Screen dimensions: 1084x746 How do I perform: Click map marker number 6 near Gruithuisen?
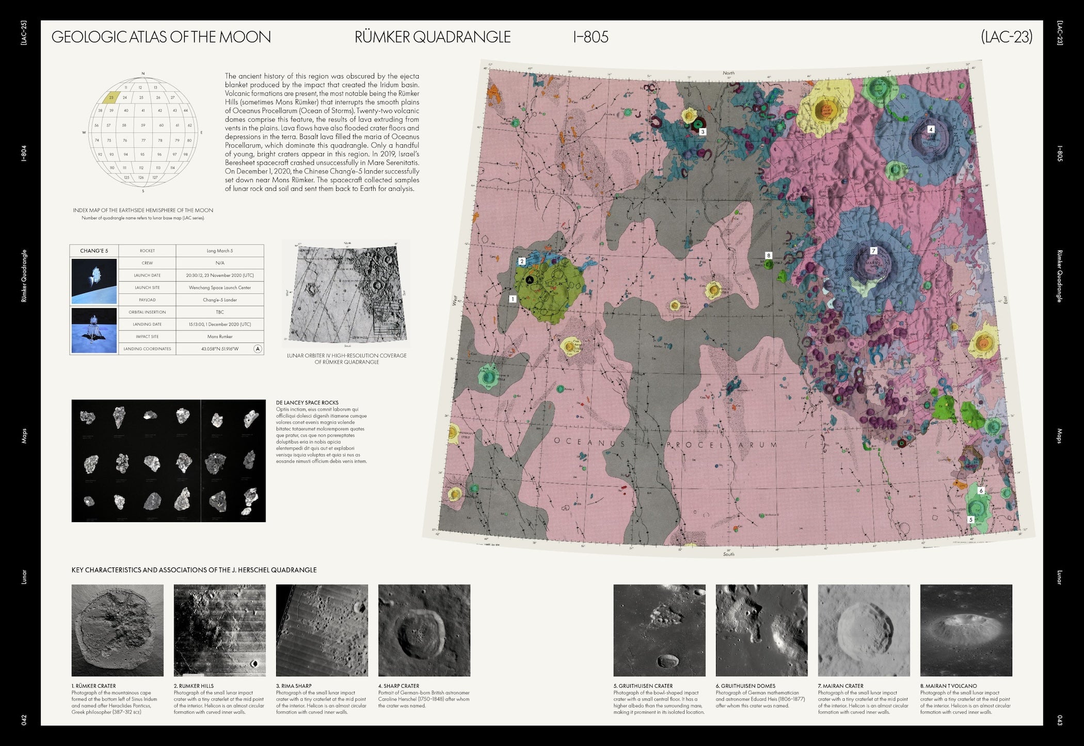click(981, 491)
